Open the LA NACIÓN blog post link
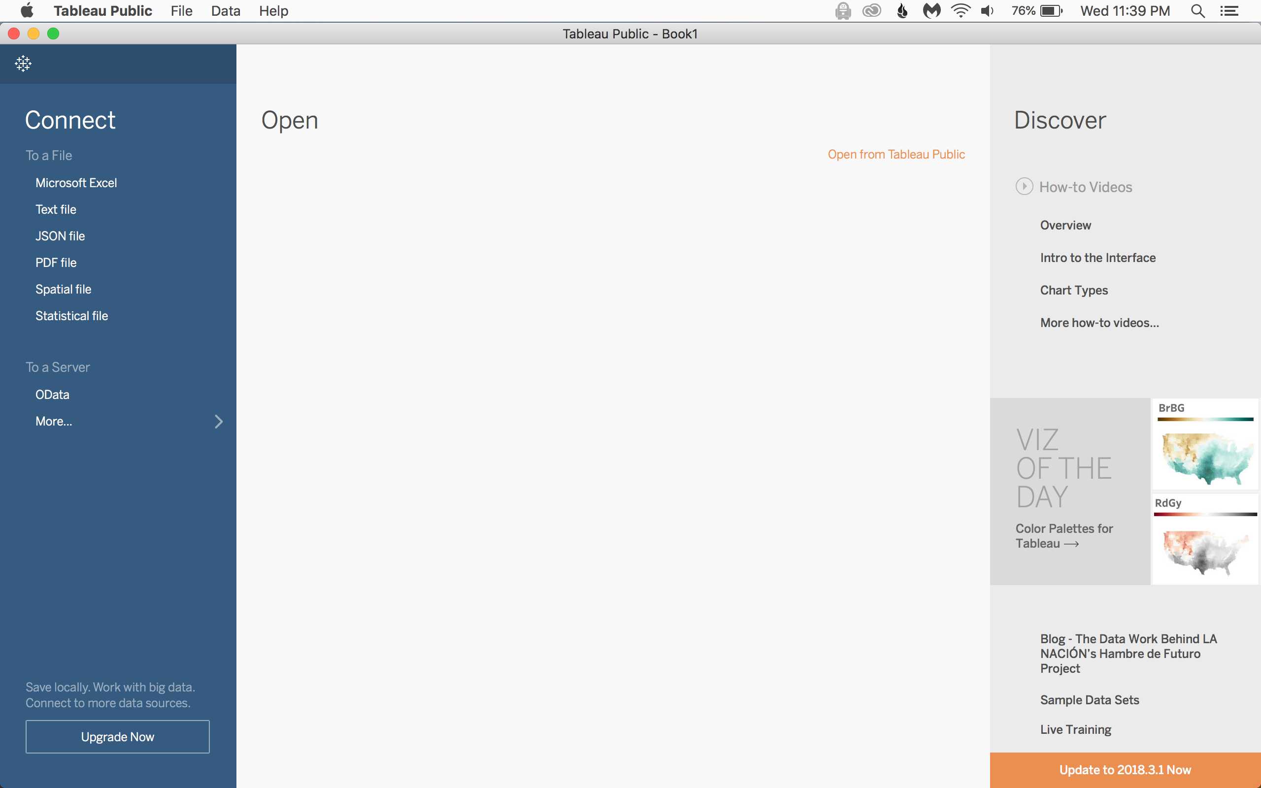The width and height of the screenshot is (1261, 788). tap(1128, 654)
